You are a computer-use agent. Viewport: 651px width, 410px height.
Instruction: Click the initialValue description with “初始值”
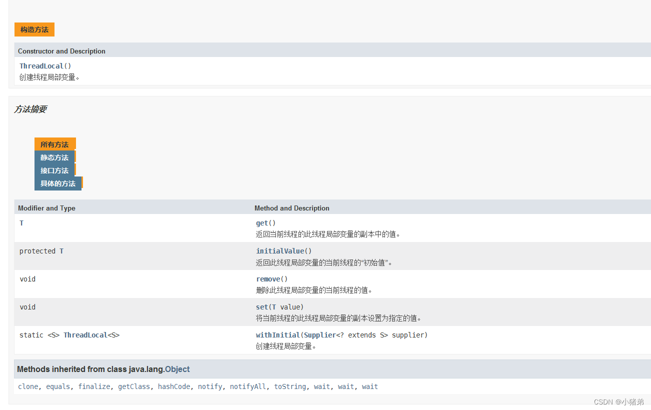click(x=324, y=262)
